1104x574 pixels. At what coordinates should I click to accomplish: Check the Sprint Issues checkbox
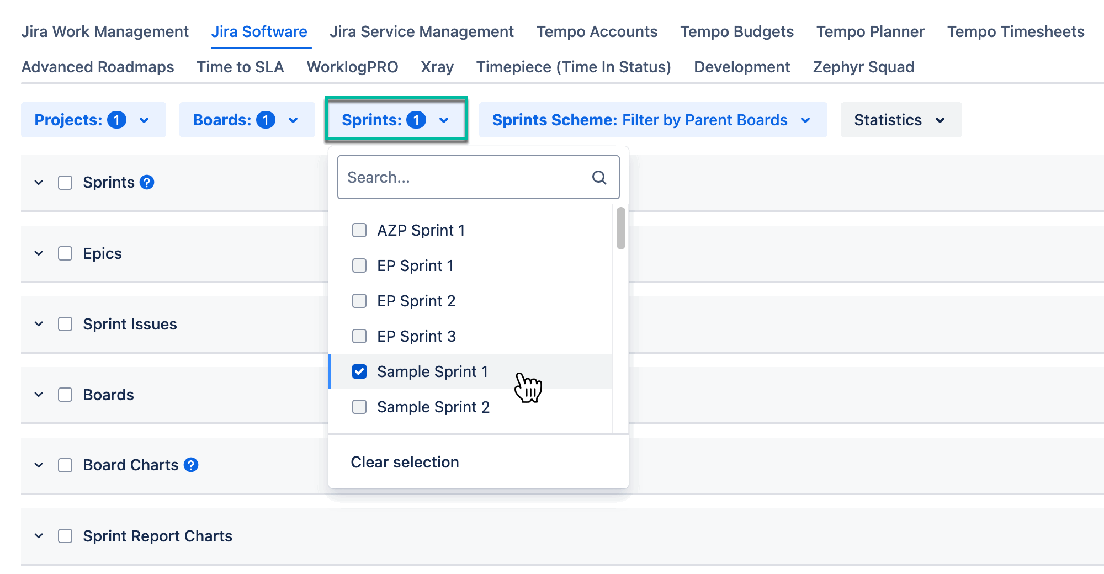click(x=65, y=324)
